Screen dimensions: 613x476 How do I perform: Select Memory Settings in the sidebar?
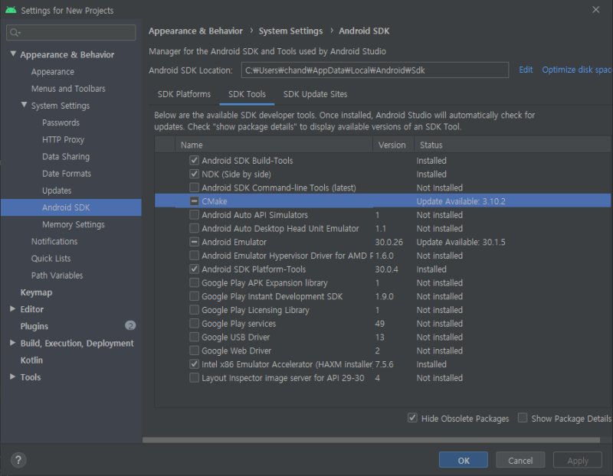point(74,224)
